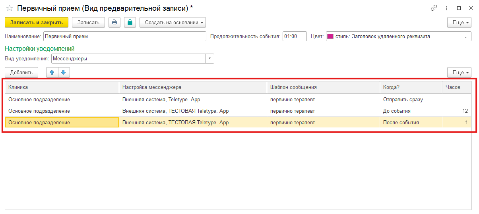Click the Вид уведомления field Мессенджеры

pos(128,59)
